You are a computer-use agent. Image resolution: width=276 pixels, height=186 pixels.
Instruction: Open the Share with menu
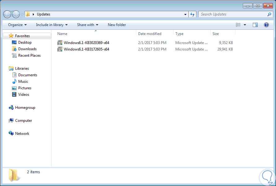point(87,25)
